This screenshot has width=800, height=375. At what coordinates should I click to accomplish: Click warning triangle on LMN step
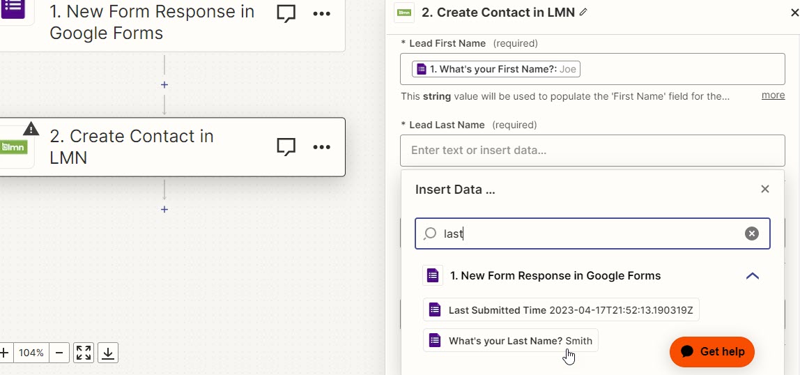click(x=31, y=128)
